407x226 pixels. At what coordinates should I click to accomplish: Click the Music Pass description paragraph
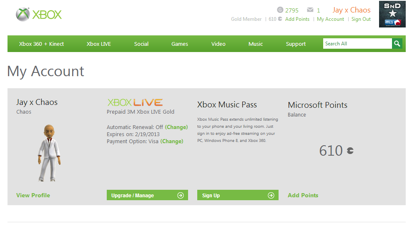(238, 130)
